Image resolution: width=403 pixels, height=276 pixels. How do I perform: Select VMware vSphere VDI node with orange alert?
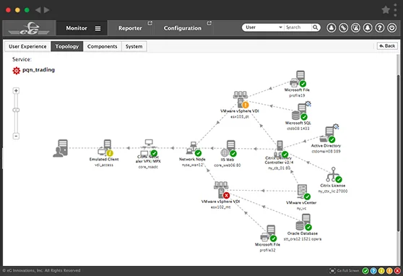(x=240, y=100)
